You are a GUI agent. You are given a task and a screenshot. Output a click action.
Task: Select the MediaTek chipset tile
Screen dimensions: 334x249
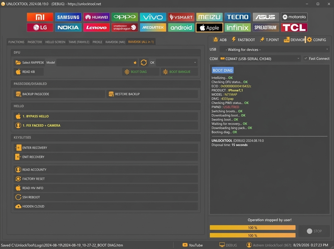pyautogui.click(x=153, y=28)
